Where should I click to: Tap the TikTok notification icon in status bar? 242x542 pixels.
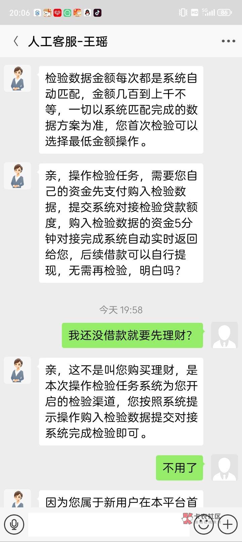(97, 13)
